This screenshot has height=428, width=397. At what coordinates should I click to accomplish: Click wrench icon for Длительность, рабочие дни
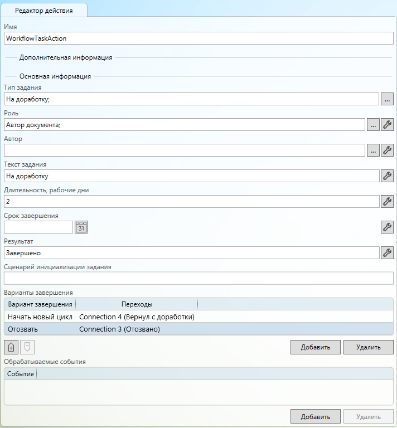click(x=388, y=201)
